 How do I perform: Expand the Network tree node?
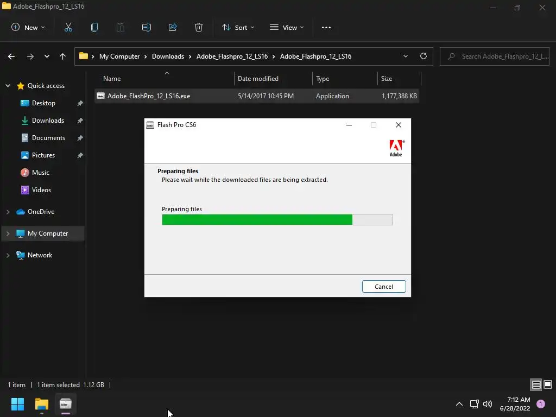(x=8, y=255)
